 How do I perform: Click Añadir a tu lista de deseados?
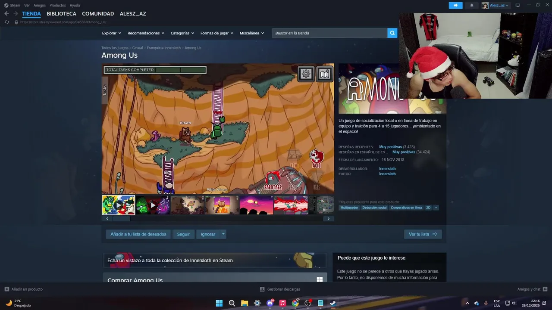(138, 234)
